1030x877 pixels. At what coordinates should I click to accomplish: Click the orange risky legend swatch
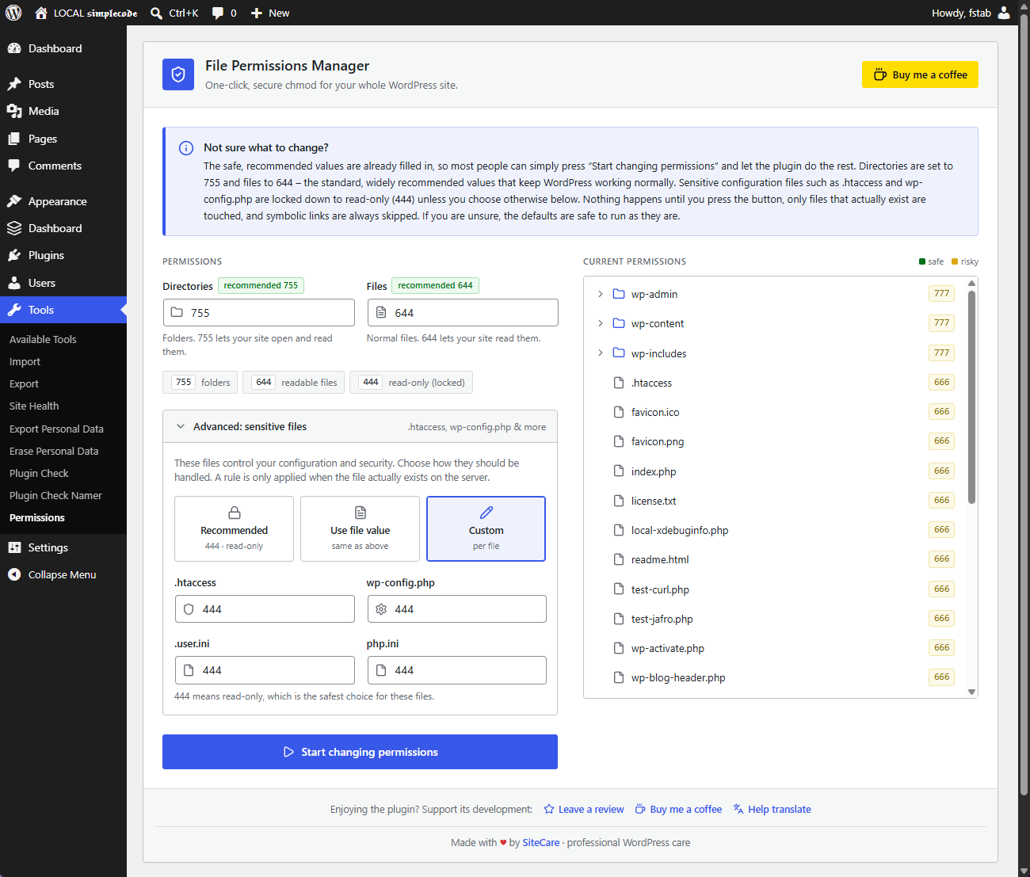[955, 261]
